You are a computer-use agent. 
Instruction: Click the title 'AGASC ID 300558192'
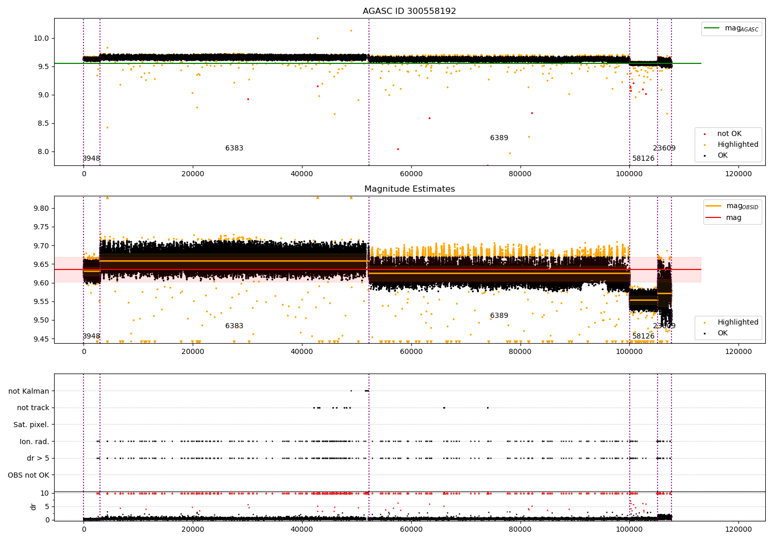(x=409, y=11)
